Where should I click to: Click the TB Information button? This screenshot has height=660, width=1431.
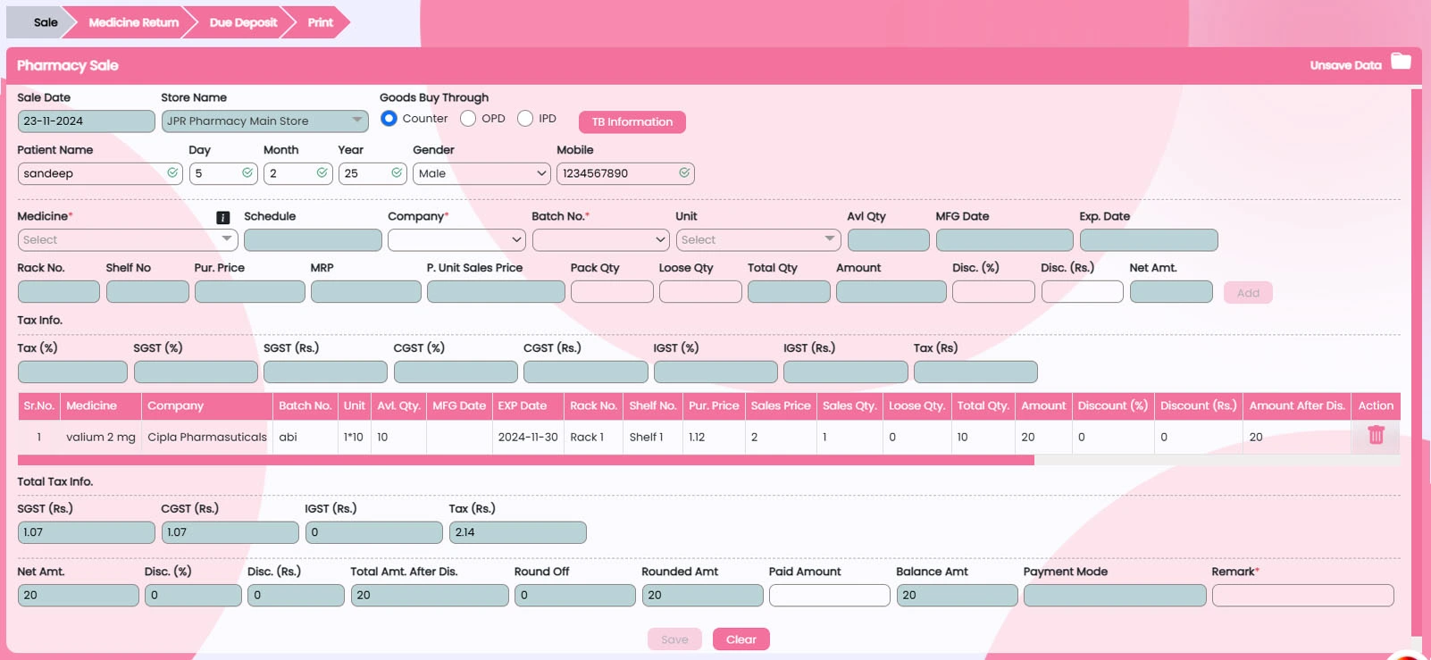click(x=632, y=122)
